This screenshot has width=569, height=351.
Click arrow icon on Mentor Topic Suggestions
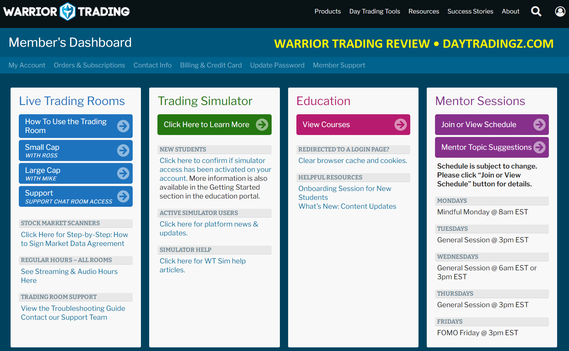540,147
